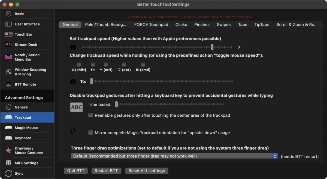Viewport: 327px width, 179px height.
Task: Open the three finger drag optimizations dropdown
Action: [x=174, y=156]
